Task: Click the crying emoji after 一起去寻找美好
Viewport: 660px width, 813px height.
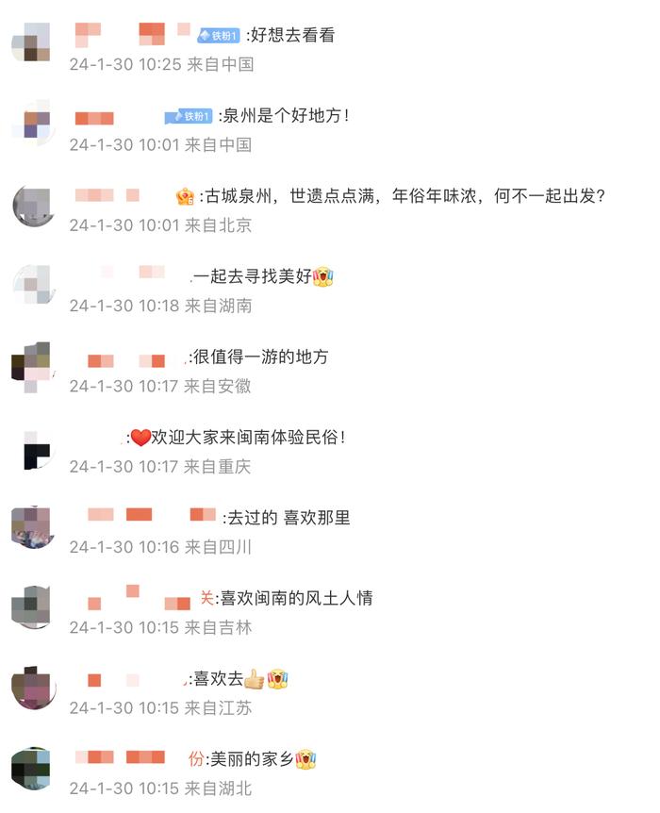Action: (323, 276)
